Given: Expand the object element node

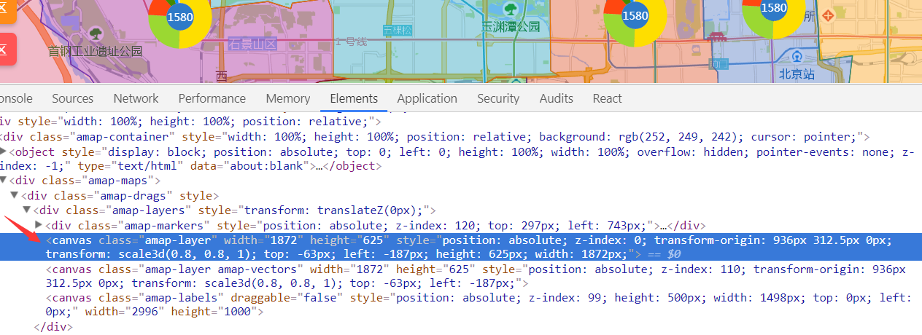Looking at the screenshot, I should click(x=4, y=151).
